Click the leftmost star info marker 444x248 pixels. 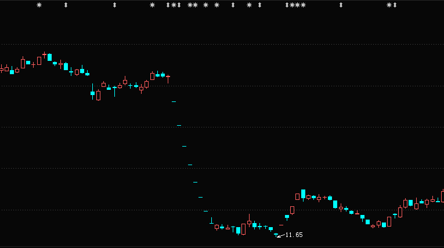click(39, 5)
